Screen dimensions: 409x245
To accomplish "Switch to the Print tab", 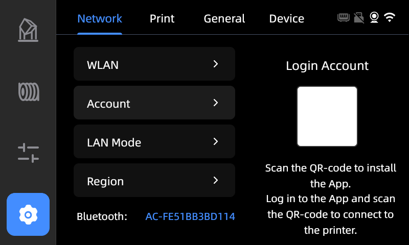I will coord(162,18).
